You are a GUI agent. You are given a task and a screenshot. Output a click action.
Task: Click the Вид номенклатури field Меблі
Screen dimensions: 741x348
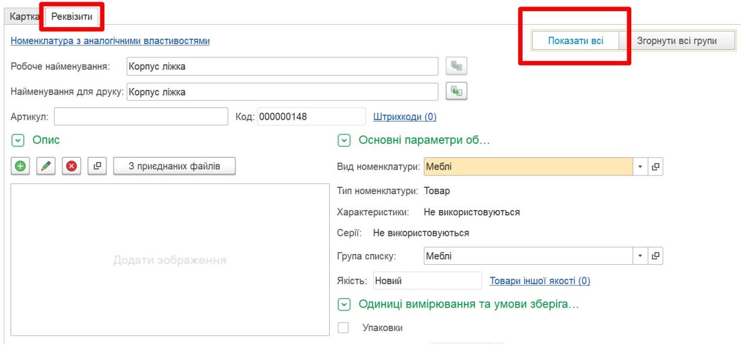[x=528, y=167]
